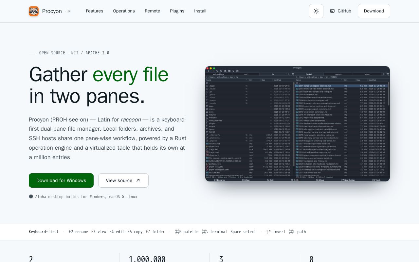
Task: Toggle the light/dark theme sun button
Action: (x=316, y=11)
